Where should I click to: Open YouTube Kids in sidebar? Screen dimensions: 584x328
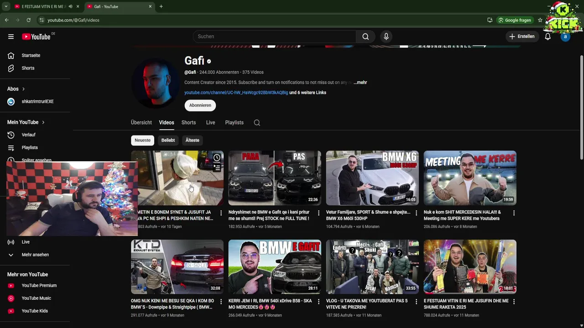pos(36,311)
